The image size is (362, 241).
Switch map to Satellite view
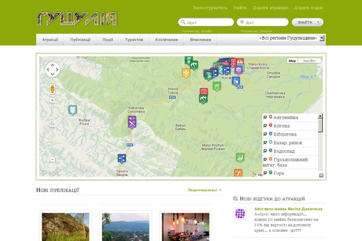point(309,61)
